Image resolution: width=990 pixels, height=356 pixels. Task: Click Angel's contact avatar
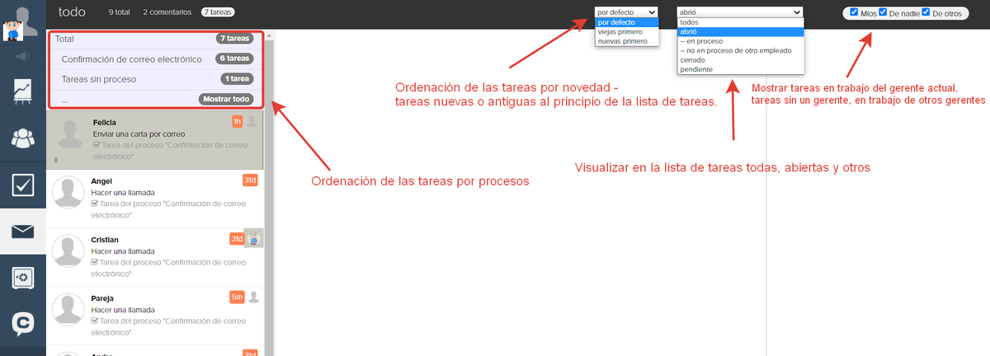point(69,193)
